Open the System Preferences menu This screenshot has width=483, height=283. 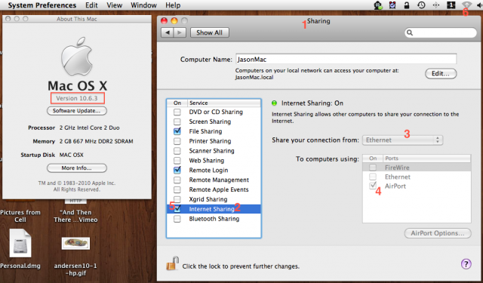(x=42, y=5)
